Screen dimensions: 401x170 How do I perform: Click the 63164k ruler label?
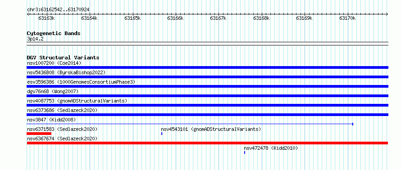(90, 18)
